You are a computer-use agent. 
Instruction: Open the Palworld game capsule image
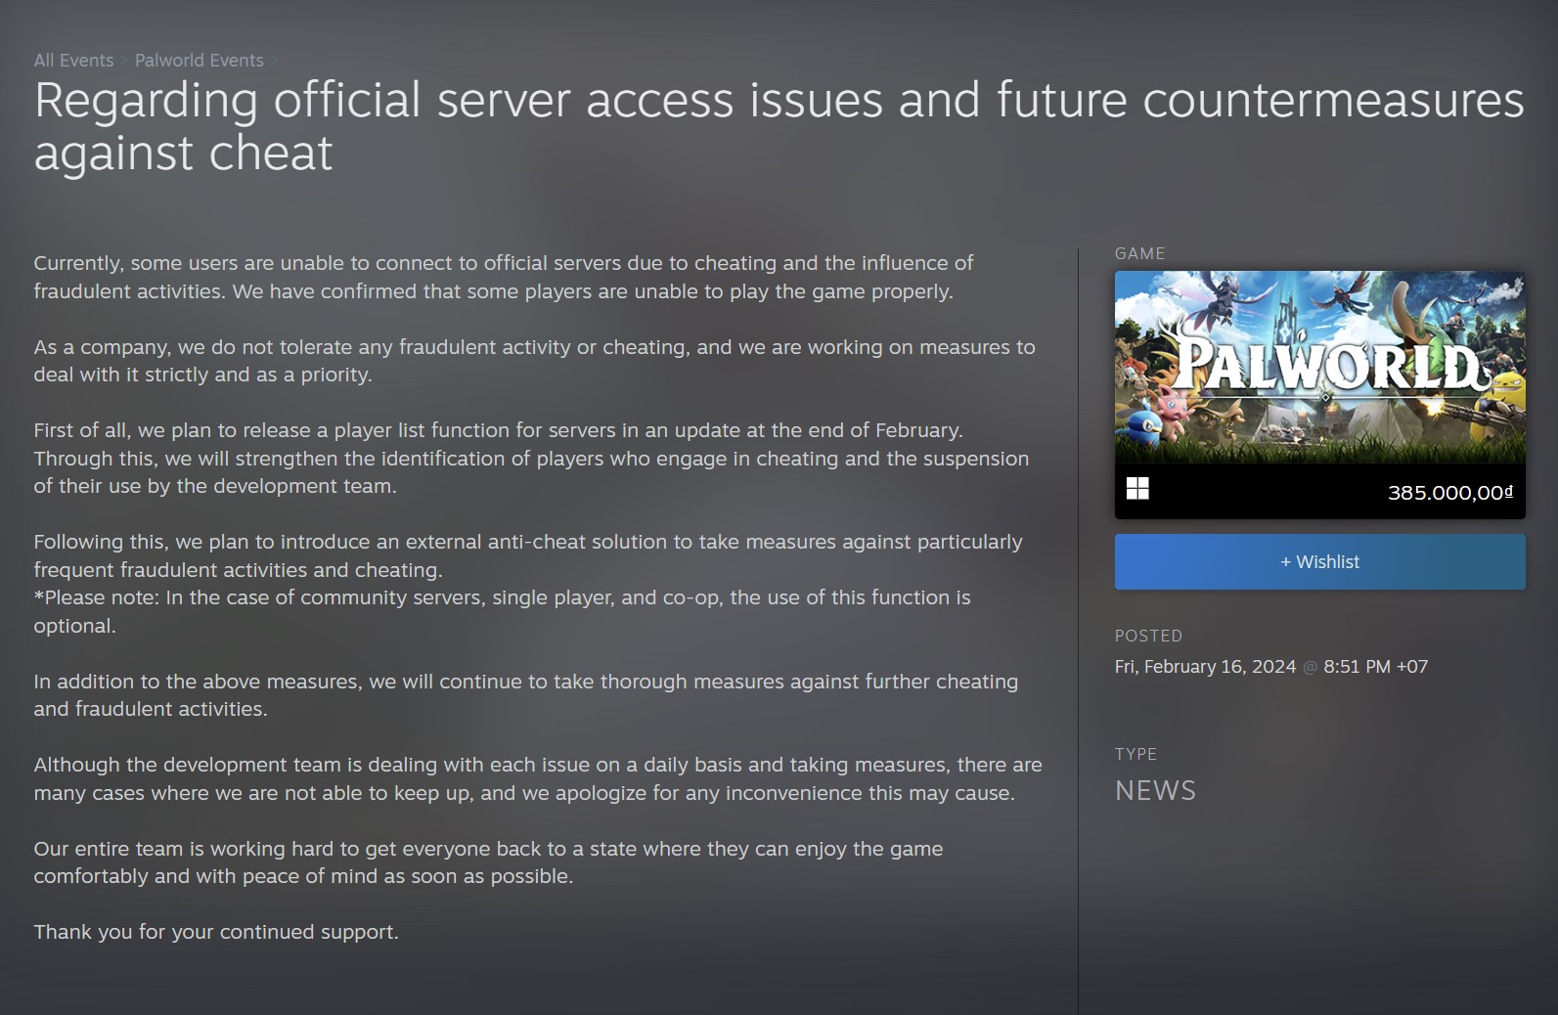pos(1319,368)
